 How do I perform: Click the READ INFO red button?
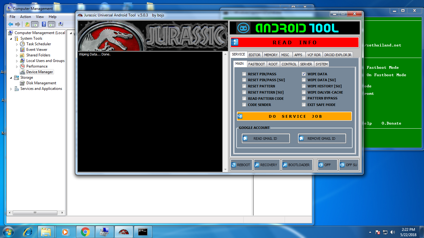(x=295, y=42)
